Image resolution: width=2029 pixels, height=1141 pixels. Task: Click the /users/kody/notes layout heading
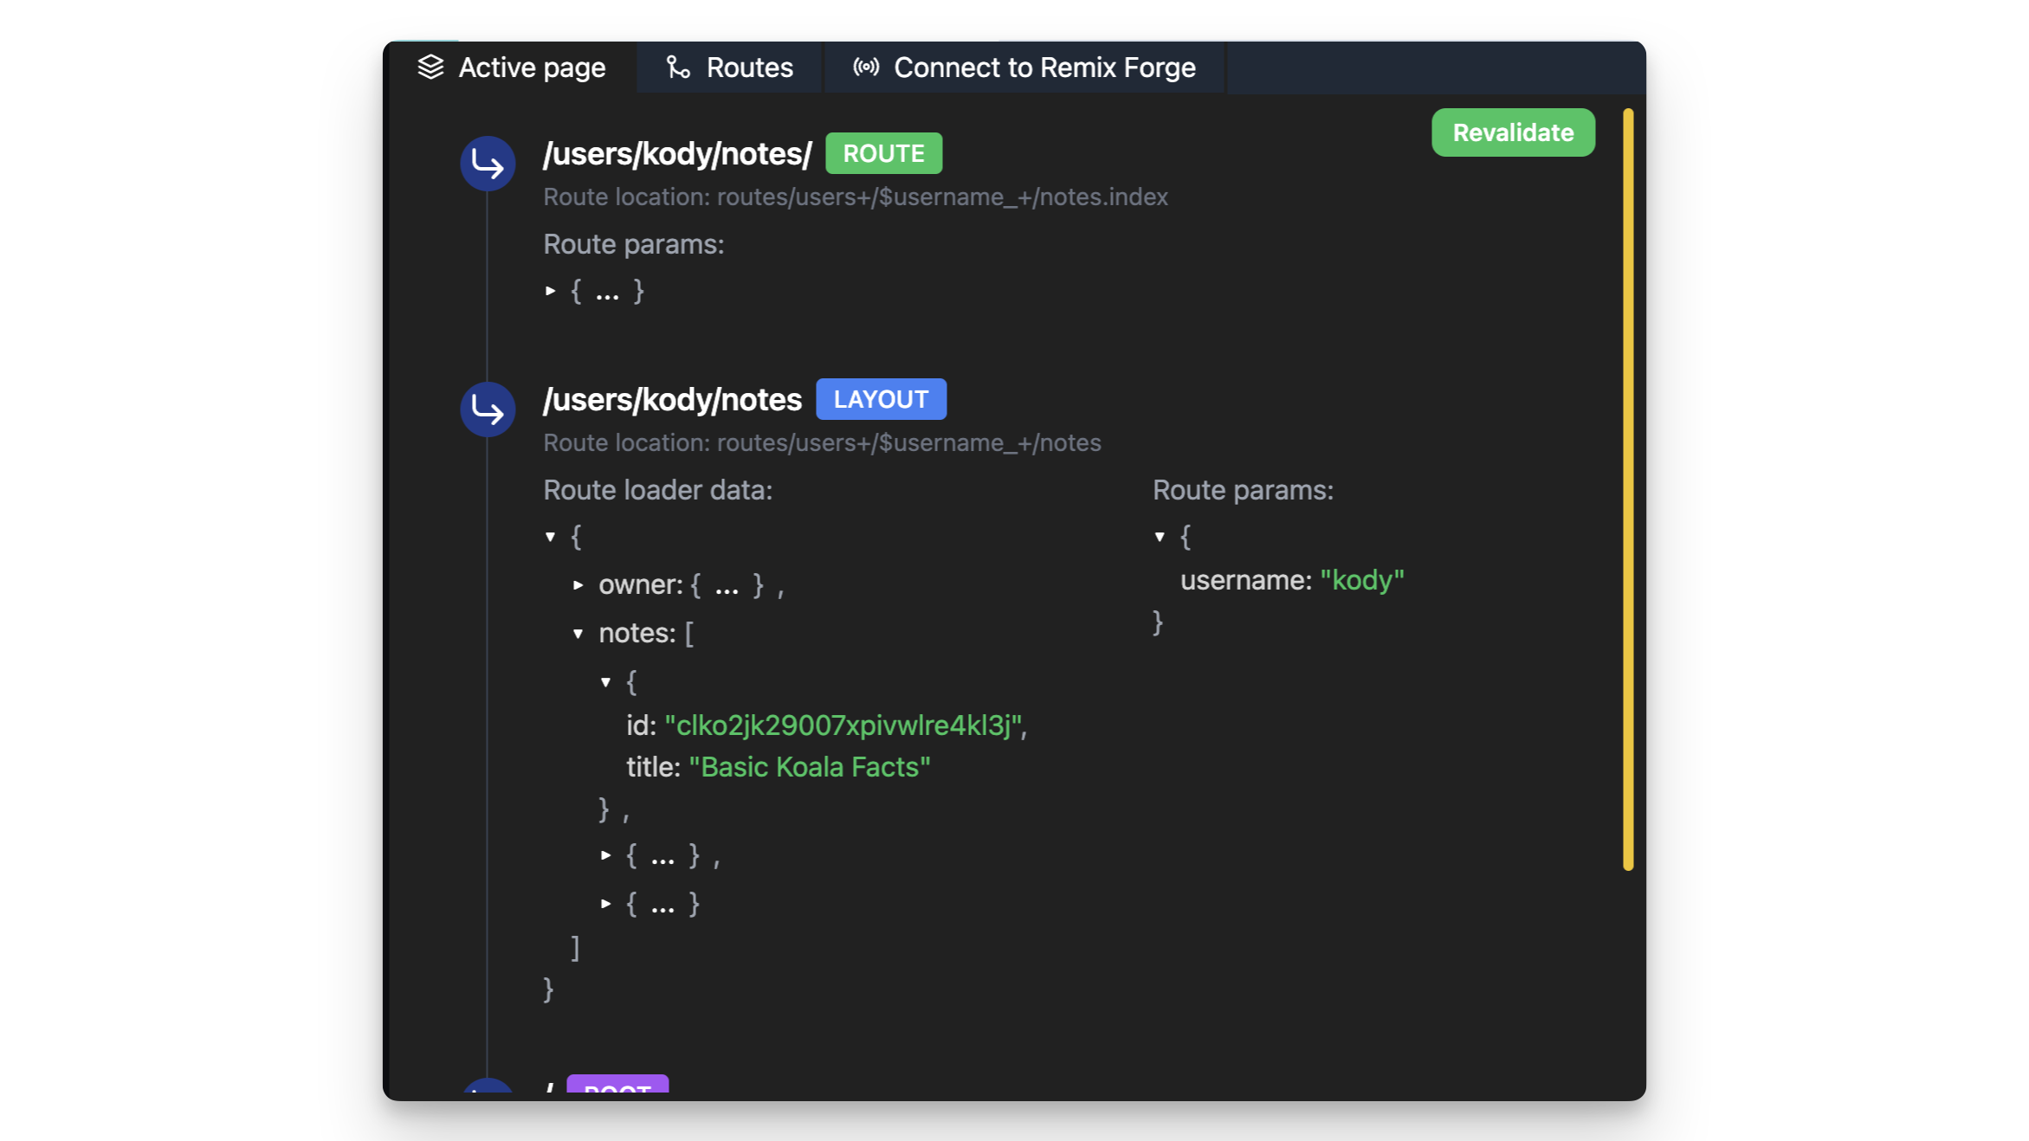tap(672, 399)
